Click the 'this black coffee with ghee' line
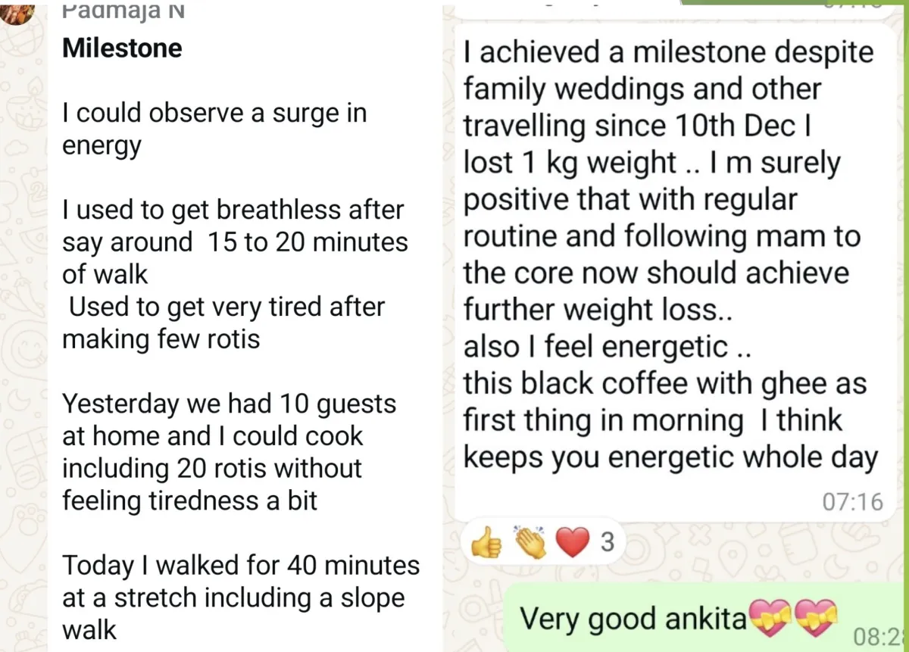The height and width of the screenshot is (652, 909). pyautogui.click(x=664, y=383)
